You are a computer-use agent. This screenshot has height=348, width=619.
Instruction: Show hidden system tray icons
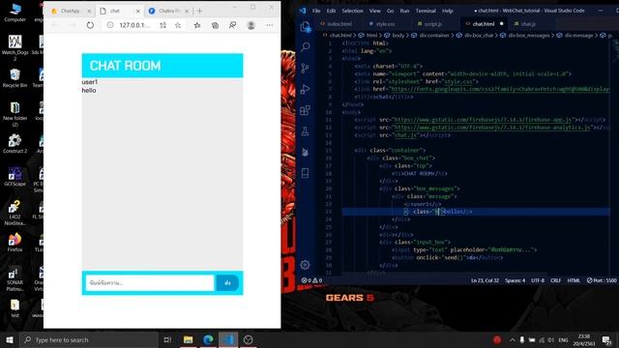(x=512, y=339)
